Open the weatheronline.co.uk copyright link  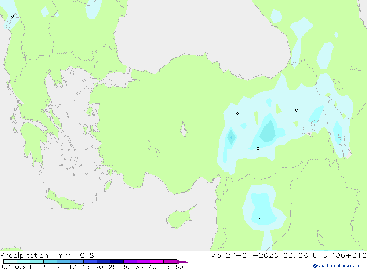pos(336,266)
